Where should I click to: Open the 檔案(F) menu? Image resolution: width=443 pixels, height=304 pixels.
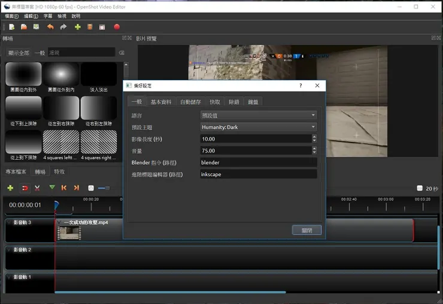11,16
